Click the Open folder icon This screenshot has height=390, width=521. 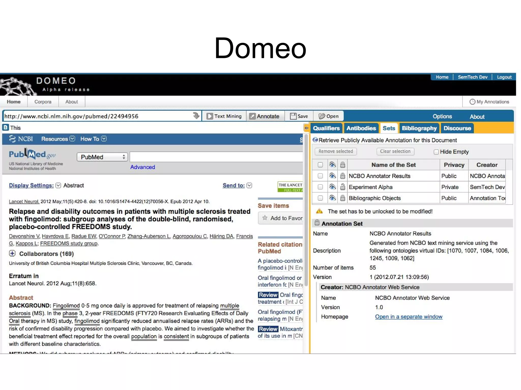[x=322, y=116]
